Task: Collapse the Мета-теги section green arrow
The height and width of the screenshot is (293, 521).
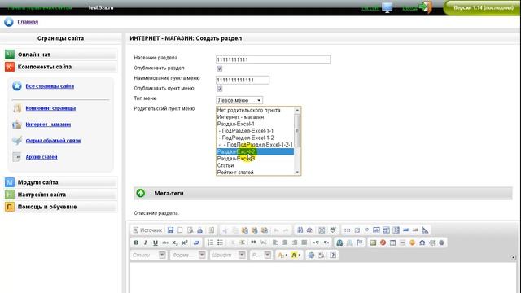Action: [141, 193]
